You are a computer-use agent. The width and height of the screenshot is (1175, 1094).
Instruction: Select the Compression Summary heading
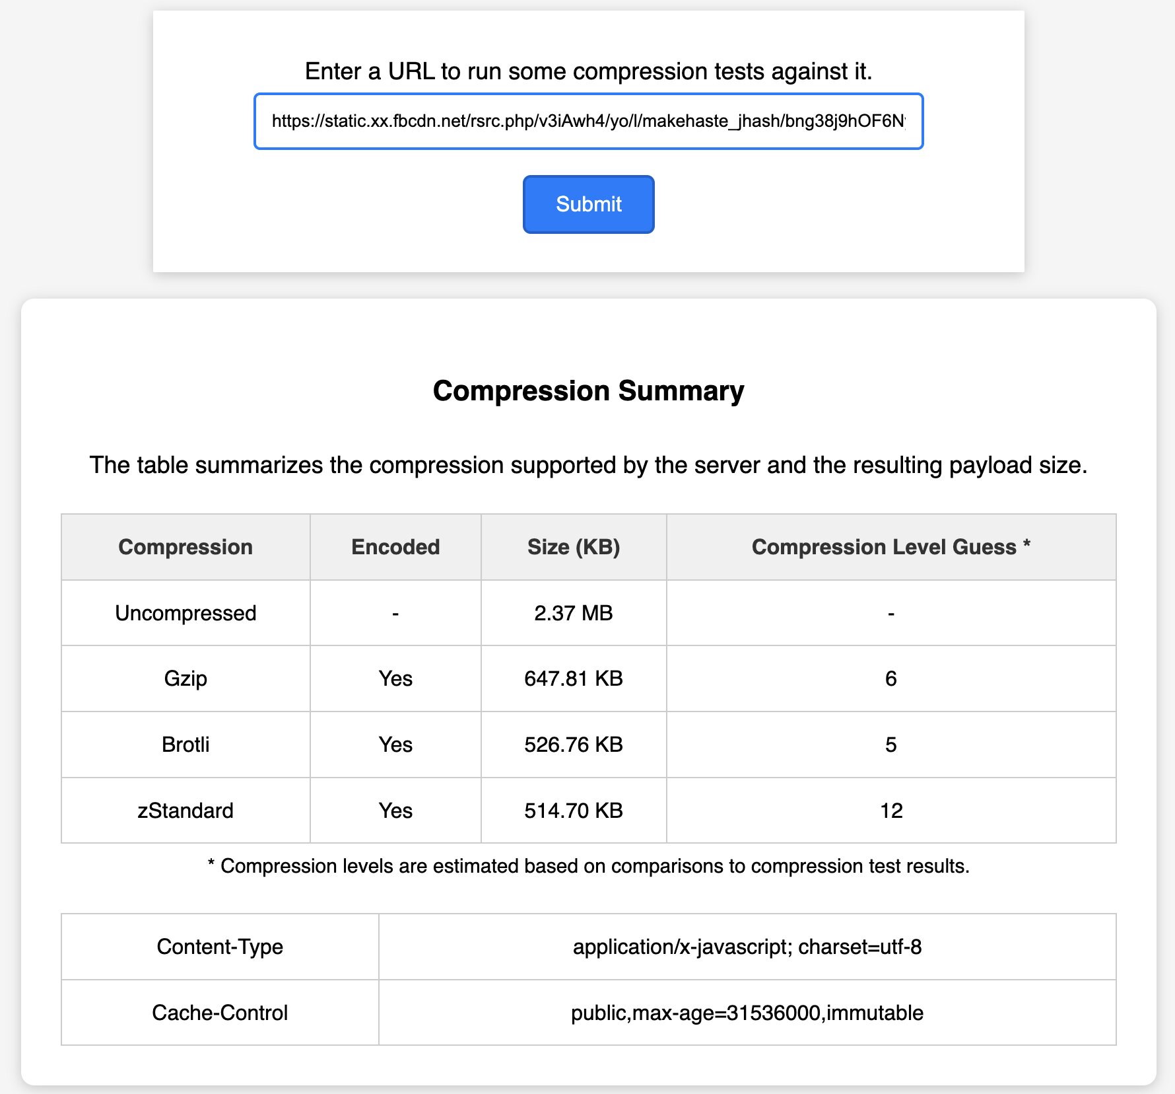click(x=588, y=390)
